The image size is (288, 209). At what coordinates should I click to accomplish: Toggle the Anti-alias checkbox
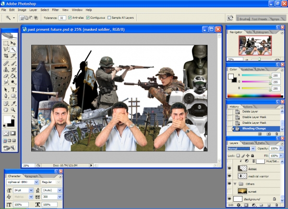coord(70,18)
